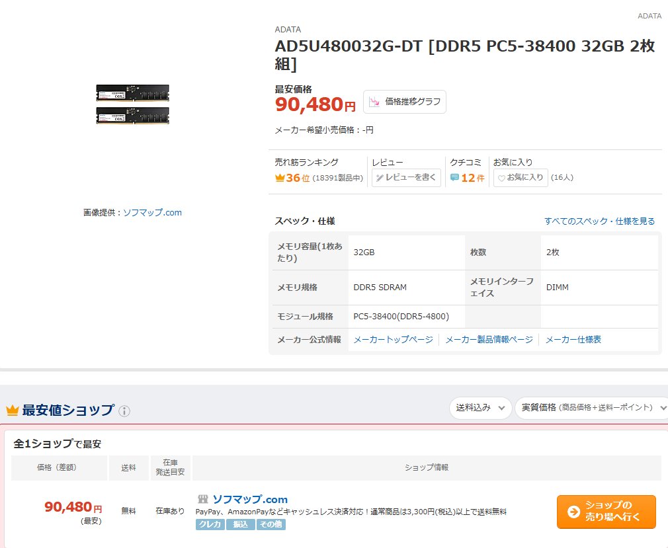The width and height of the screenshot is (668, 548).
Task: Open the 実質価格 sorting dropdown
Action: 592,408
